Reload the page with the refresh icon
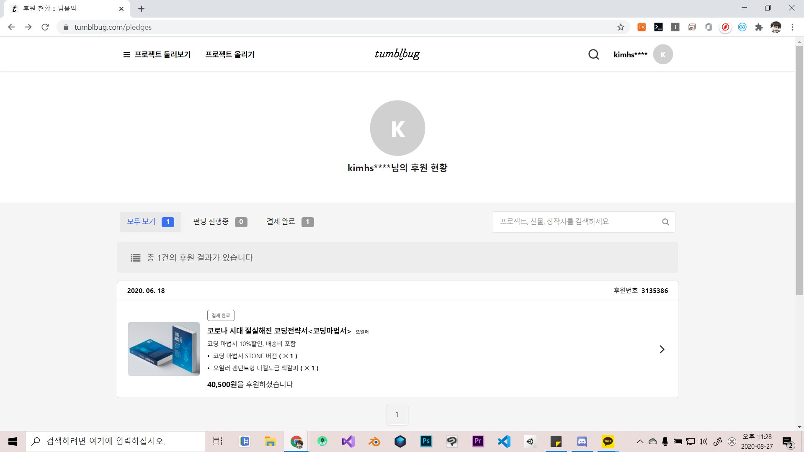This screenshot has height=452, width=804. 45,27
